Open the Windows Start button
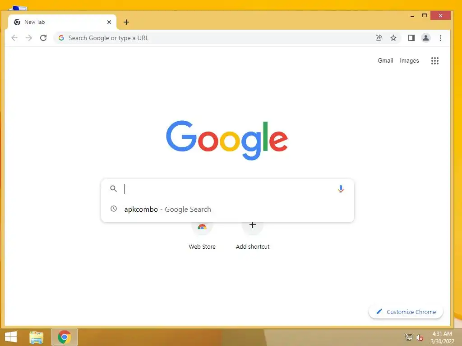The width and height of the screenshot is (462, 346). (x=11, y=337)
